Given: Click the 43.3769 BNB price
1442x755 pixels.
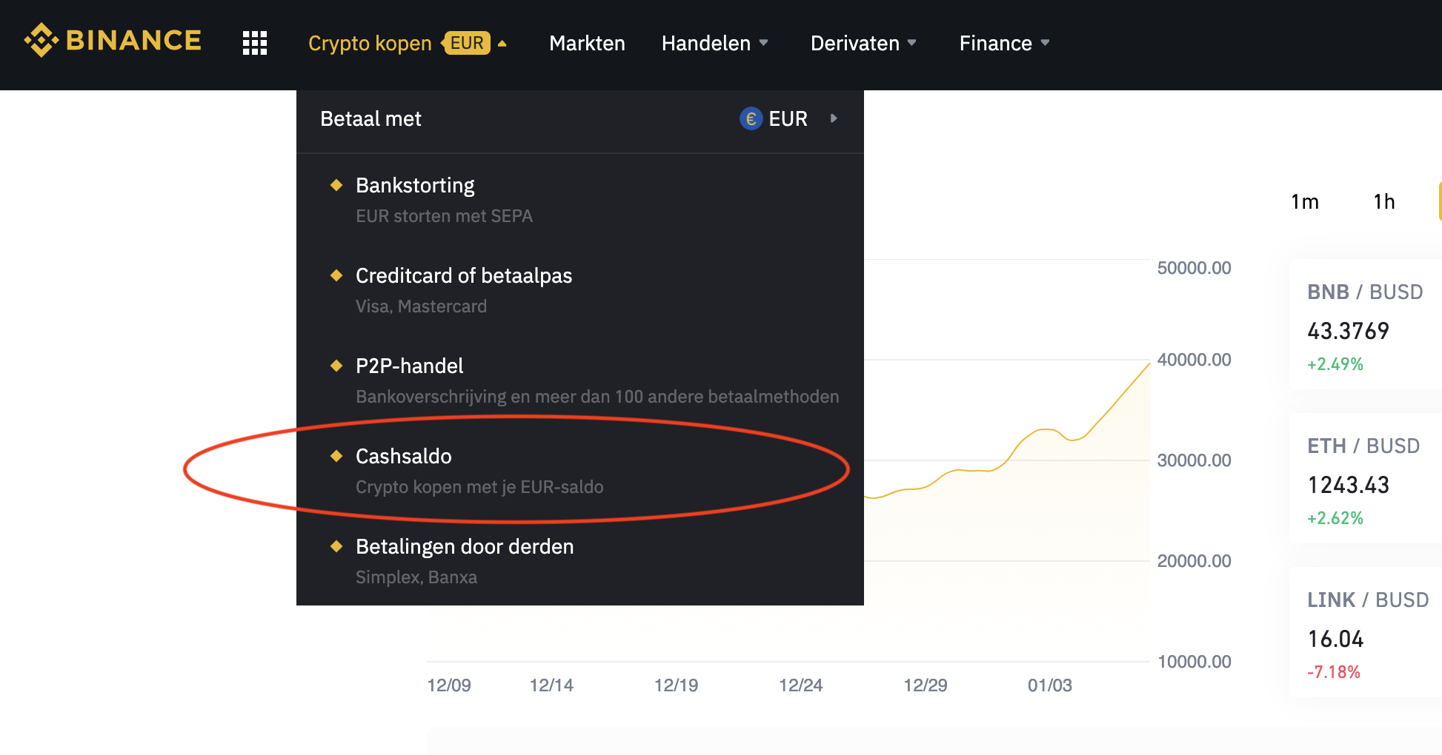Looking at the screenshot, I should (1348, 331).
